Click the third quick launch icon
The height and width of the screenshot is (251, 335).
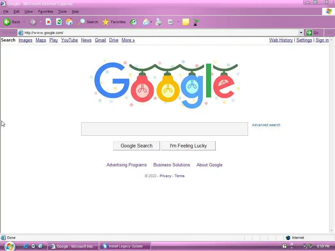(x=41, y=246)
